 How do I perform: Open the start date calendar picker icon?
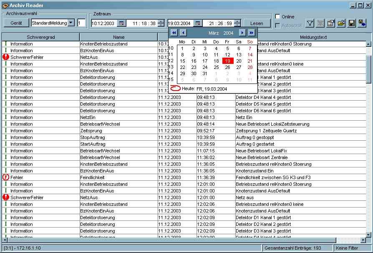coord(121,23)
